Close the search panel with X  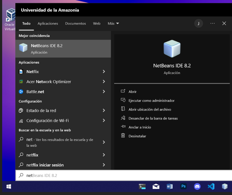pos(224,23)
